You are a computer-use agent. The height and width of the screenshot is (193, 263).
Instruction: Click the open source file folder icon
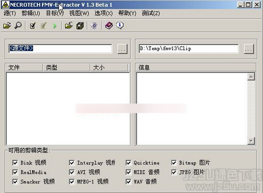[7, 26]
